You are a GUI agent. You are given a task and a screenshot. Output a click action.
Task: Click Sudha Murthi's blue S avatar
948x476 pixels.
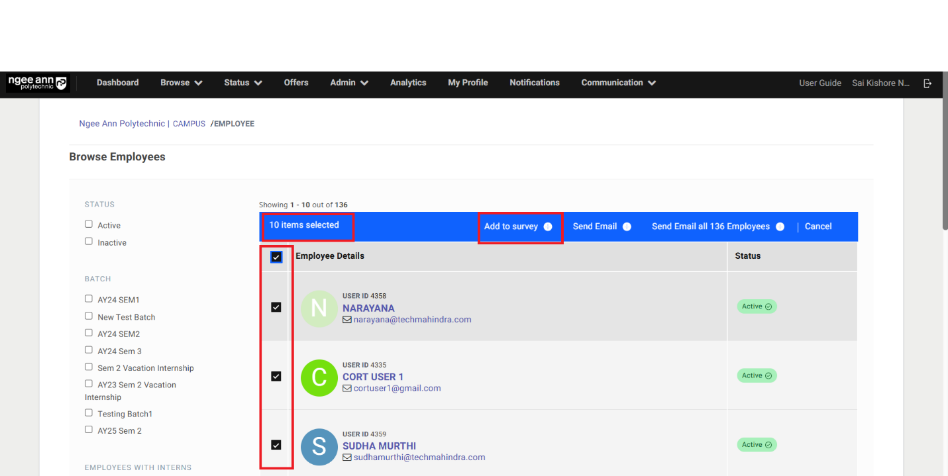tap(319, 447)
